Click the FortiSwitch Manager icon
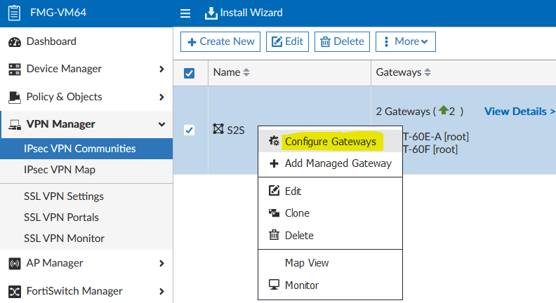This screenshot has width=556, height=303. click(x=14, y=291)
